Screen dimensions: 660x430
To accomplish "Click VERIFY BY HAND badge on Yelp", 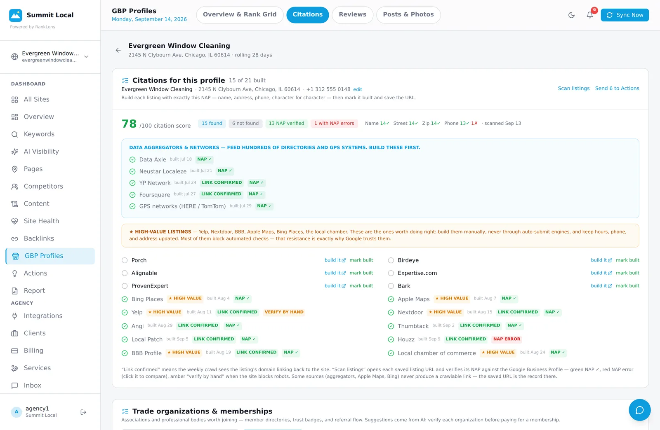I will point(284,312).
